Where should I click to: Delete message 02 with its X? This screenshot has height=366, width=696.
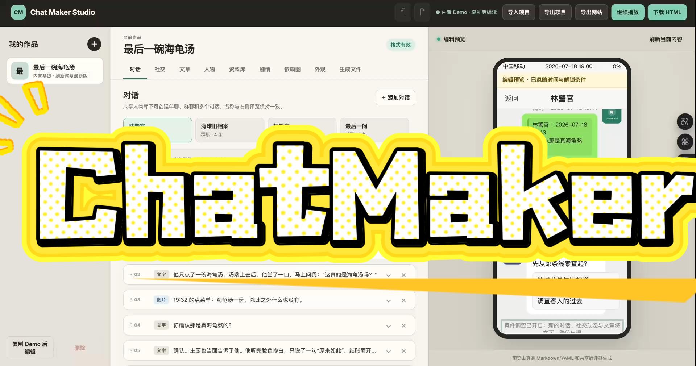tap(403, 275)
